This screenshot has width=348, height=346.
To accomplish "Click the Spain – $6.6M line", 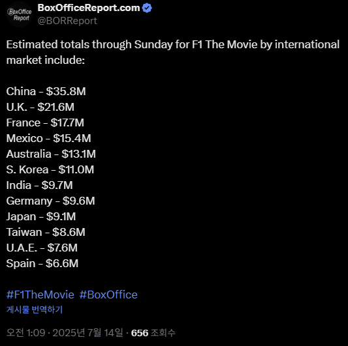I will pos(42,264).
